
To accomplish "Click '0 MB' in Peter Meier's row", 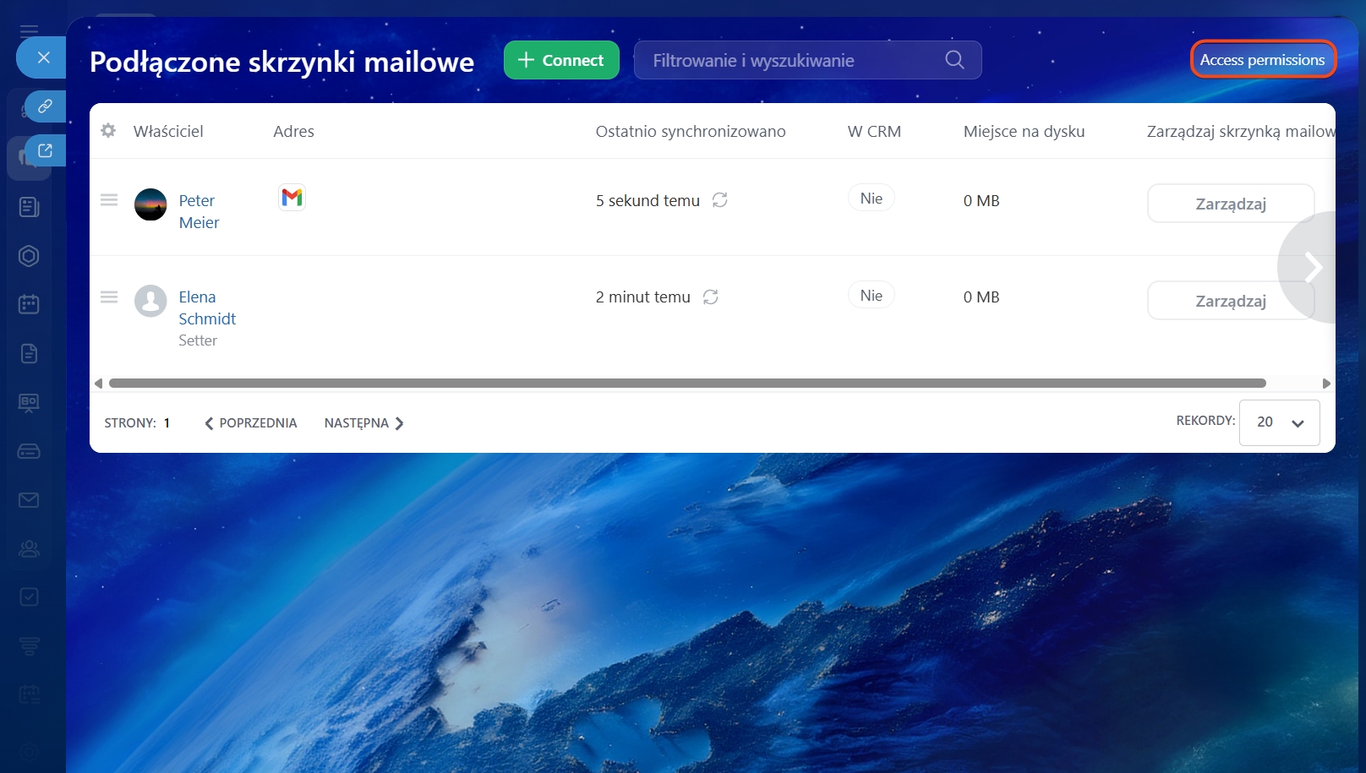I will tap(981, 201).
